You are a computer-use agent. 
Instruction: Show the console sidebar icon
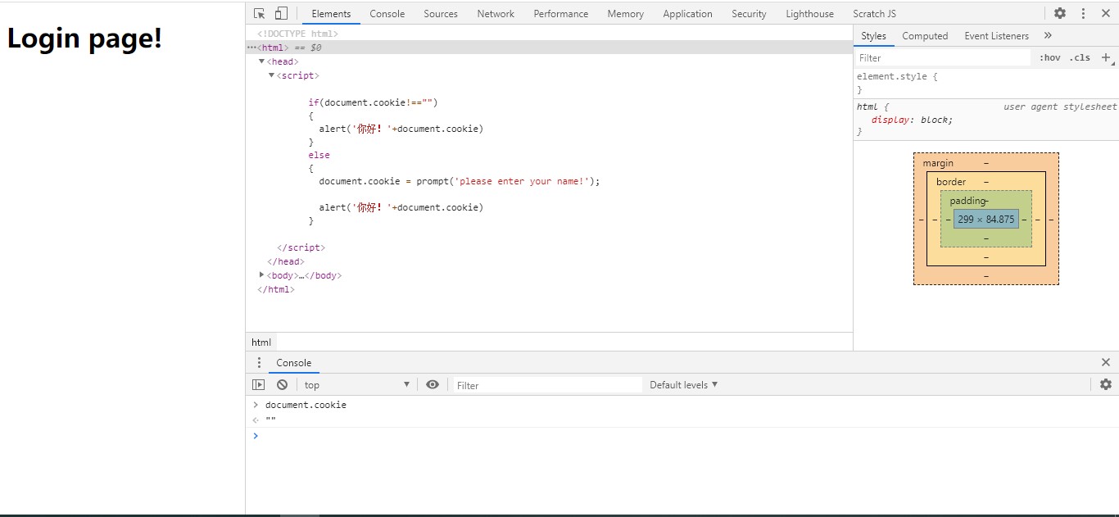[x=259, y=385]
